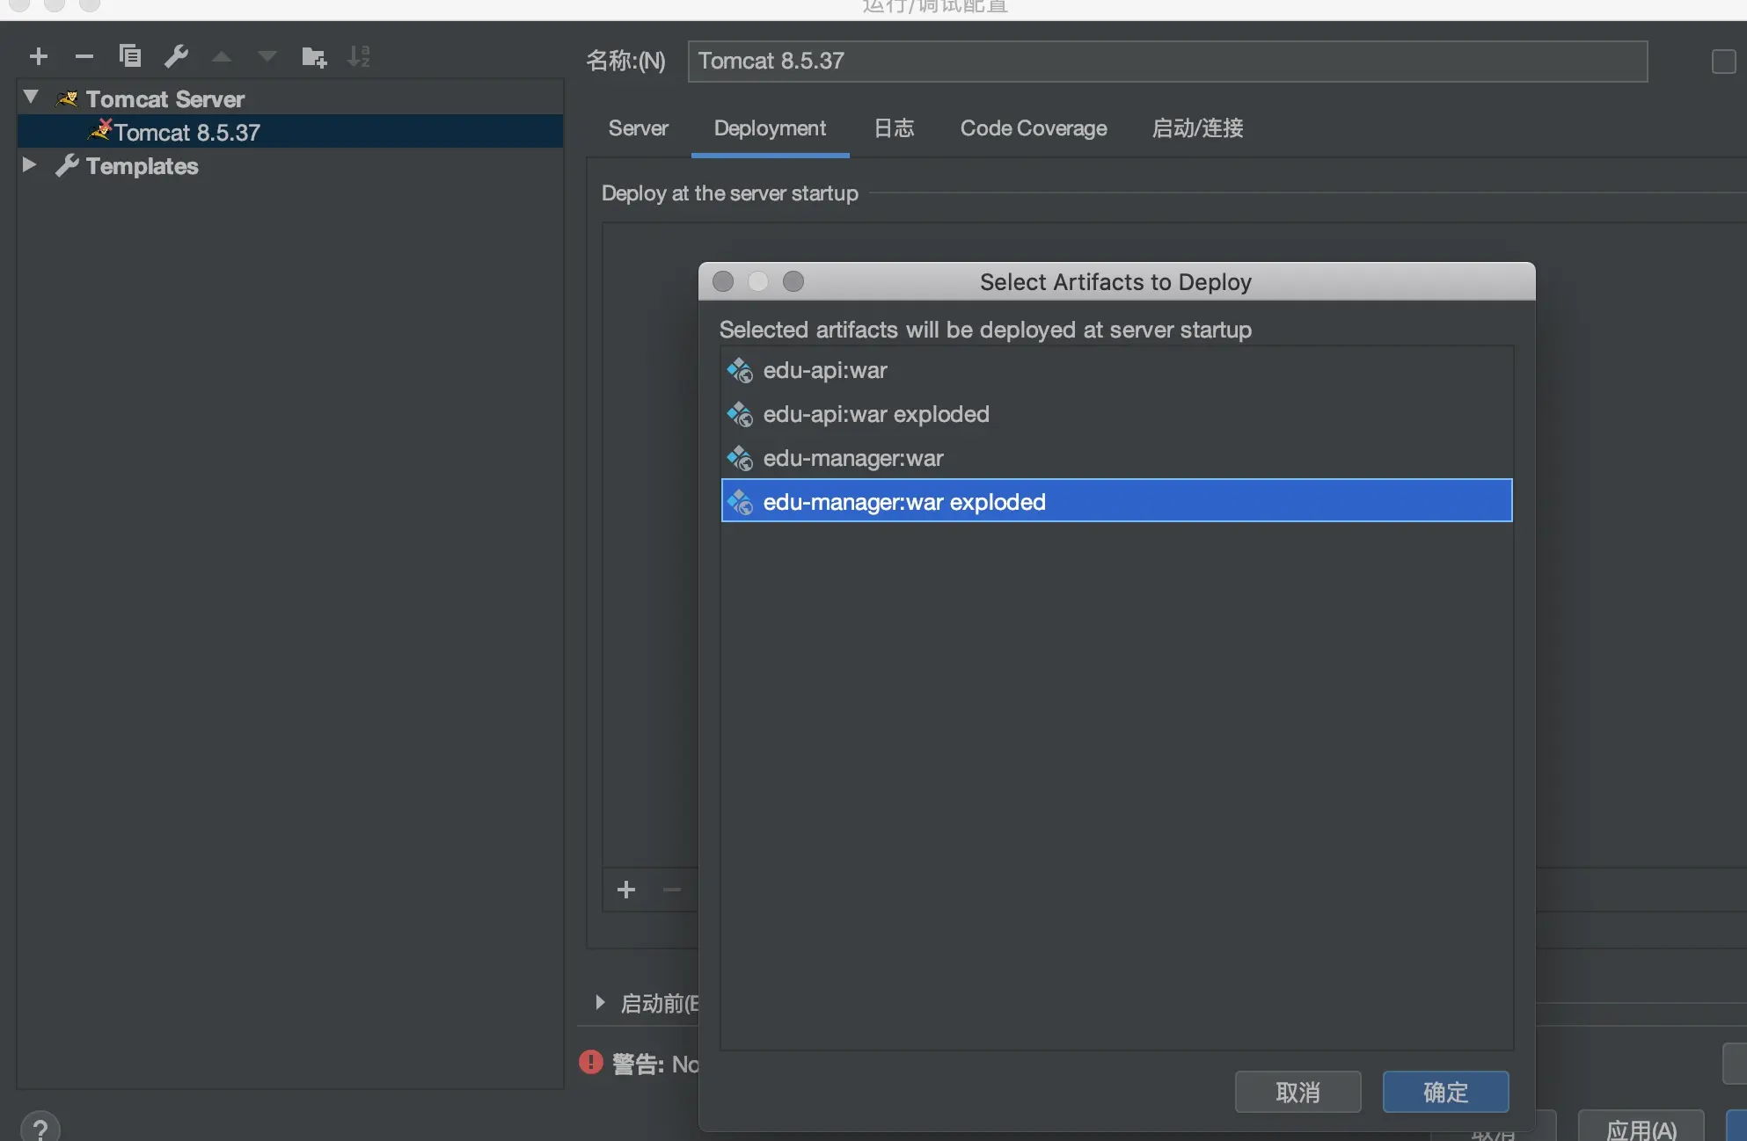Toggle the checkbox right of name field
1747x1141 pixels.
tap(1723, 62)
